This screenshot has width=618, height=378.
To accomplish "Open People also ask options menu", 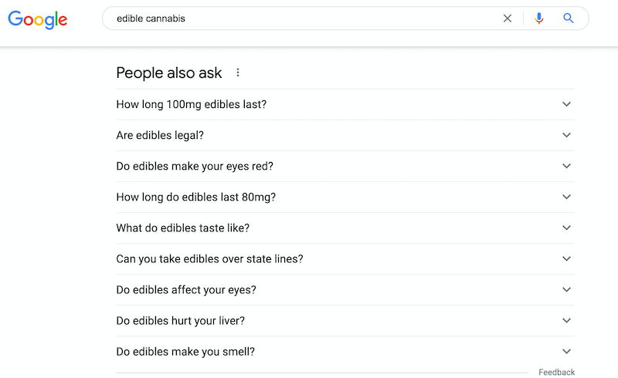I will 238,73.
